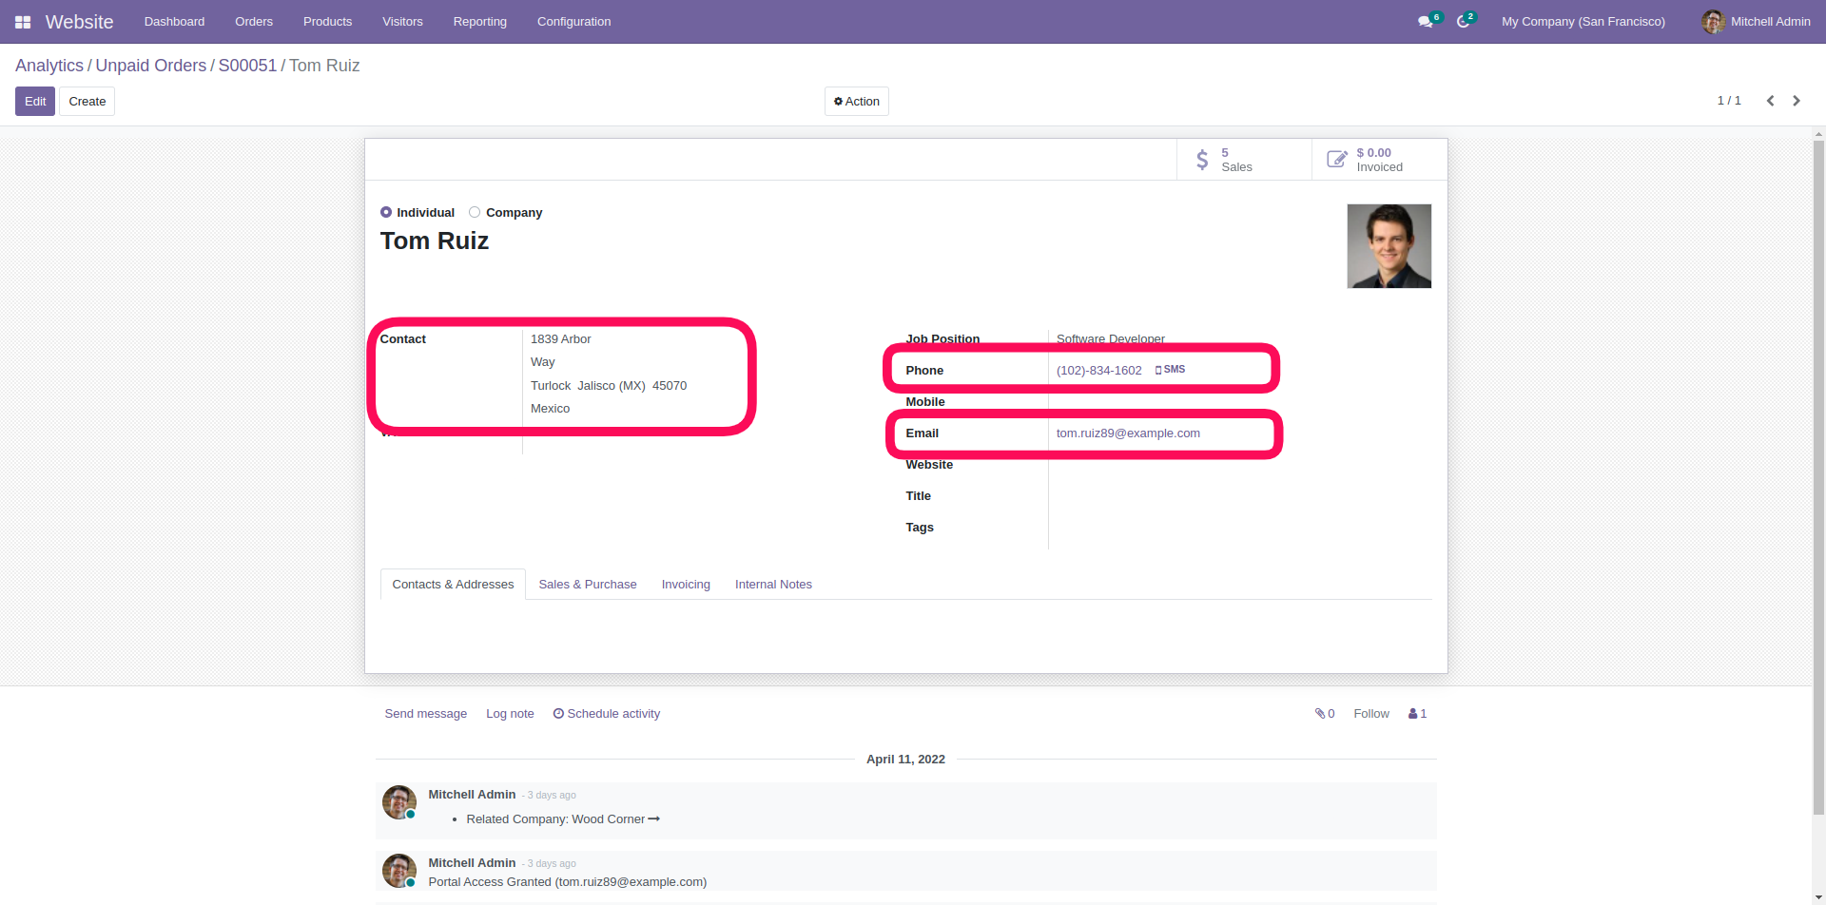This screenshot has width=1826, height=905.
Task: Go to next record arrow
Action: pyautogui.click(x=1797, y=101)
